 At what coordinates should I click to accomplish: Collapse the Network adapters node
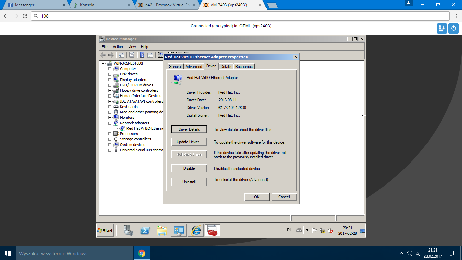pos(110,123)
